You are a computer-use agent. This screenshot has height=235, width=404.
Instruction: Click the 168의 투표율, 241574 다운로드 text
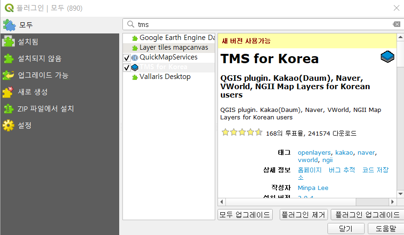(311, 133)
